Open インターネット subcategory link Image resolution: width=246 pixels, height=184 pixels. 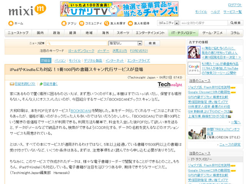tap(115, 61)
